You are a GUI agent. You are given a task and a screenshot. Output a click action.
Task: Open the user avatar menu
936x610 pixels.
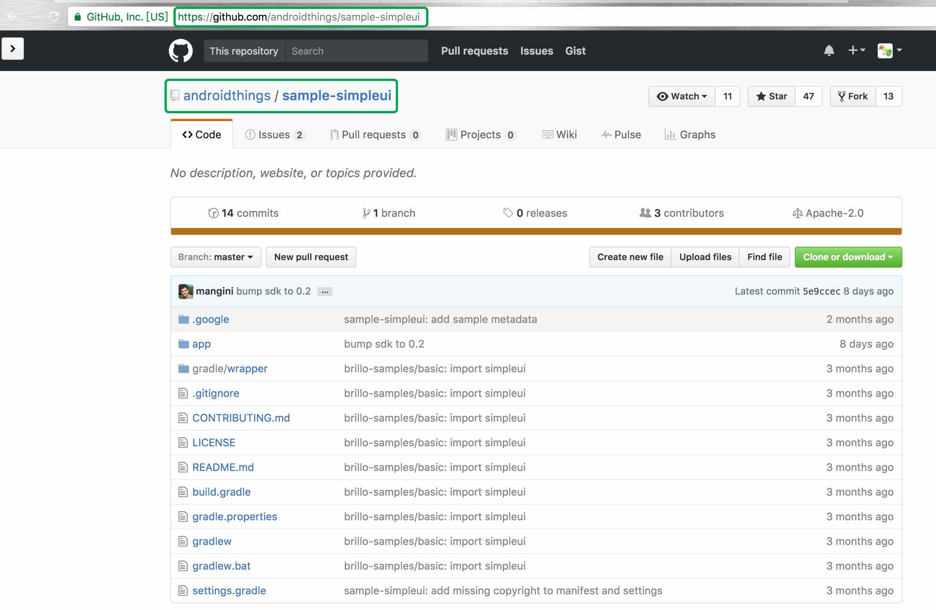tap(889, 50)
